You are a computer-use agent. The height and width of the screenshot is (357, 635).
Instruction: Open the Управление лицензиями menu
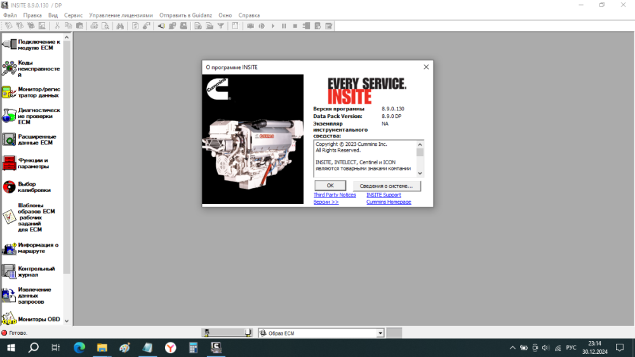(x=121, y=15)
